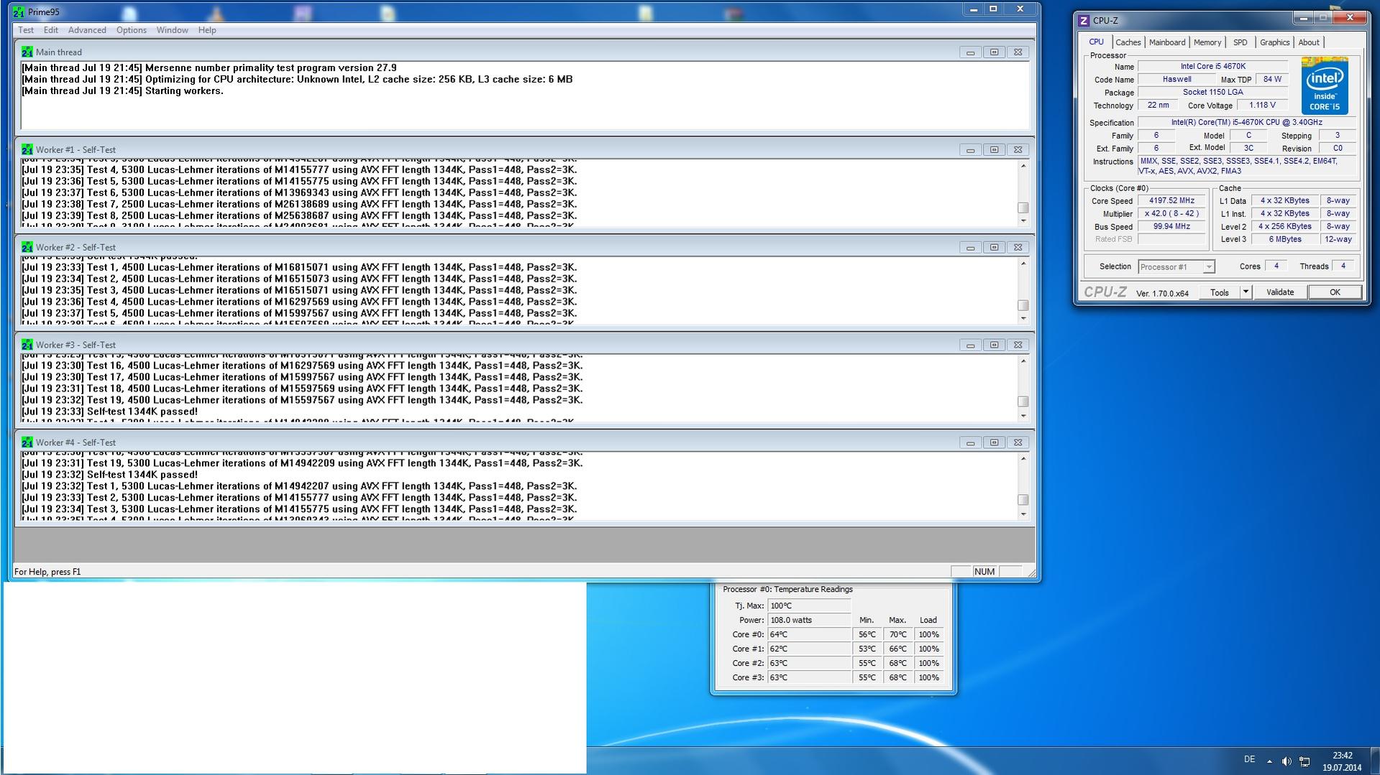Expand the Tools dropdown arrow in CPU-Z
The image size is (1380, 775).
(1246, 292)
